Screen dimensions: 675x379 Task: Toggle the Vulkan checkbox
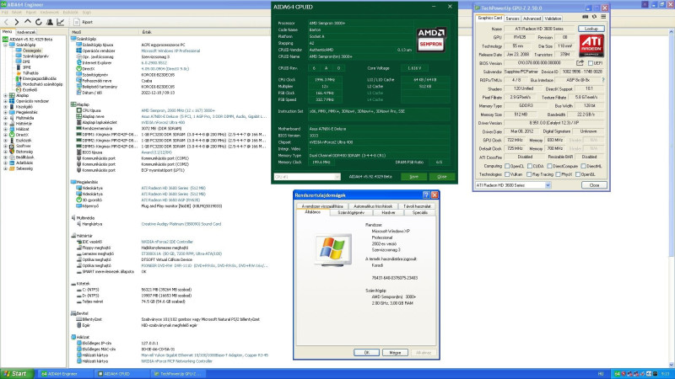click(507, 174)
